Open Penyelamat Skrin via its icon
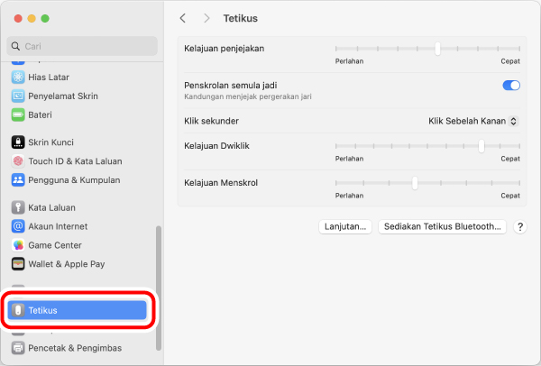This screenshot has width=541, height=366. pyautogui.click(x=17, y=96)
